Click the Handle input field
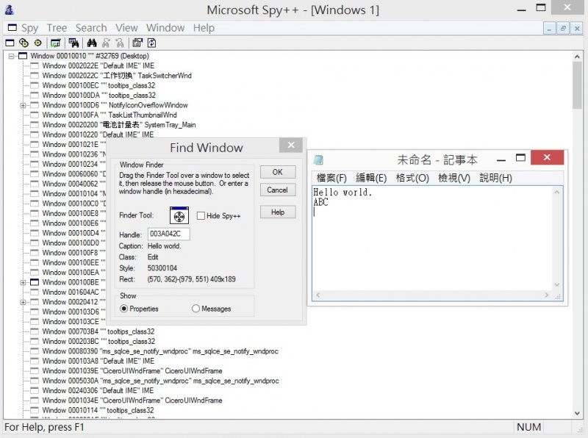This screenshot has height=438, width=588. 169,234
